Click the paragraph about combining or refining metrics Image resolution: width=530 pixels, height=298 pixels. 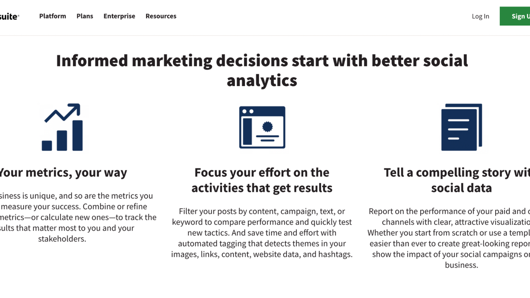[75, 217]
